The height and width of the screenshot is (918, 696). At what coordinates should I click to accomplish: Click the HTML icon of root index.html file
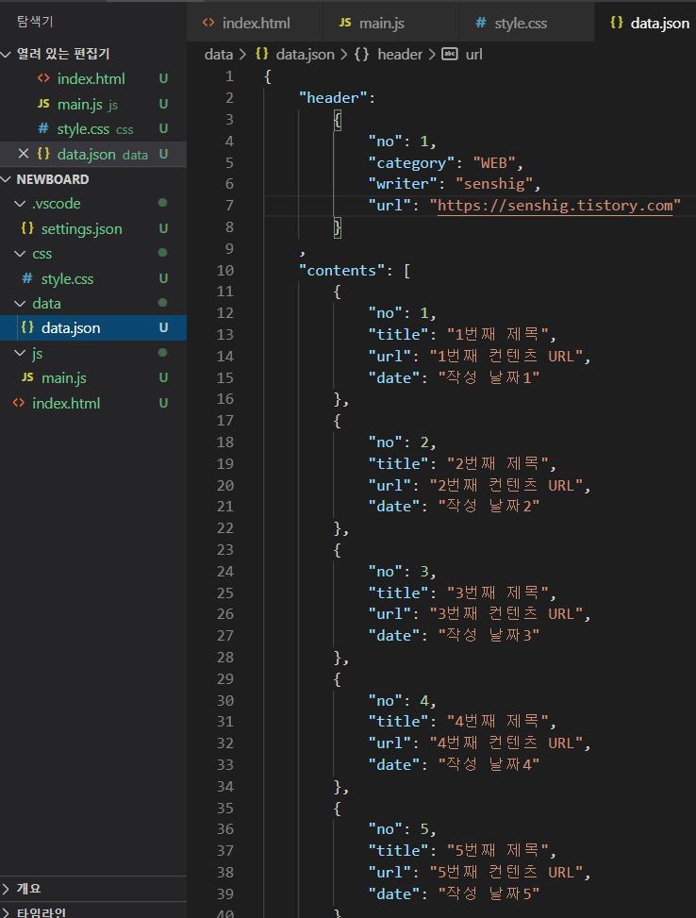19,403
